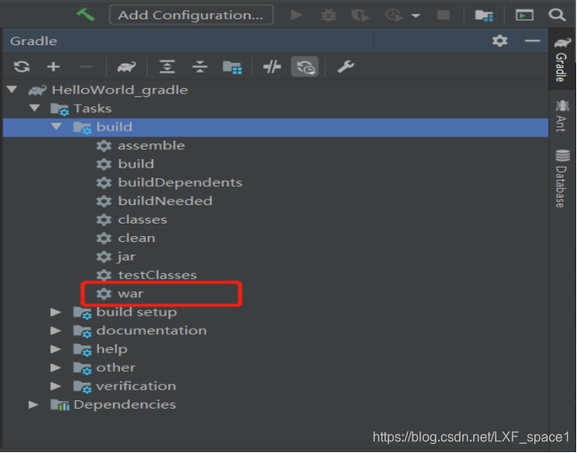Screen dimensions: 577x453
Task: Select the buildNeeded task
Action: (x=165, y=201)
